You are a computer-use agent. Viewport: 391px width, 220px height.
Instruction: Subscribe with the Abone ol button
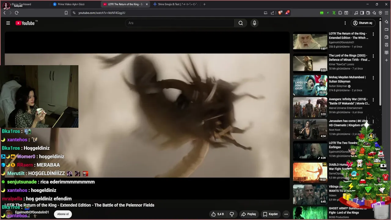pos(63,214)
